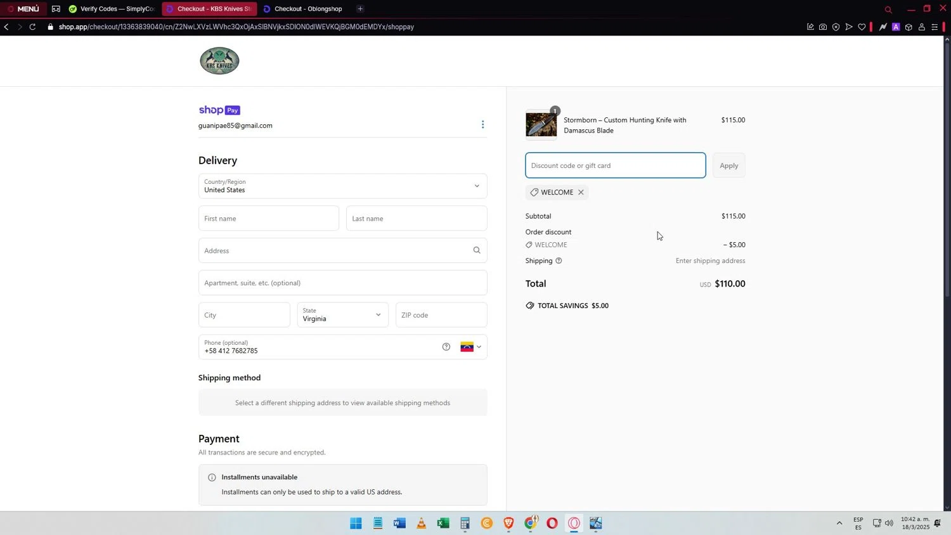Open the State dropdown showing Virginia
Viewport: 951px width, 535px height.
(342, 315)
